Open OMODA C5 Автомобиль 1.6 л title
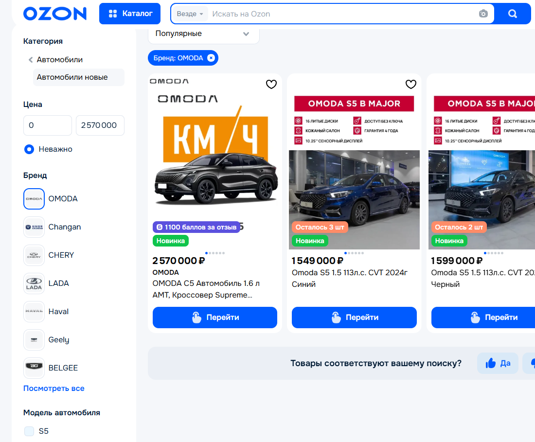Image resolution: width=535 pixels, height=442 pixels. point(206,289)
